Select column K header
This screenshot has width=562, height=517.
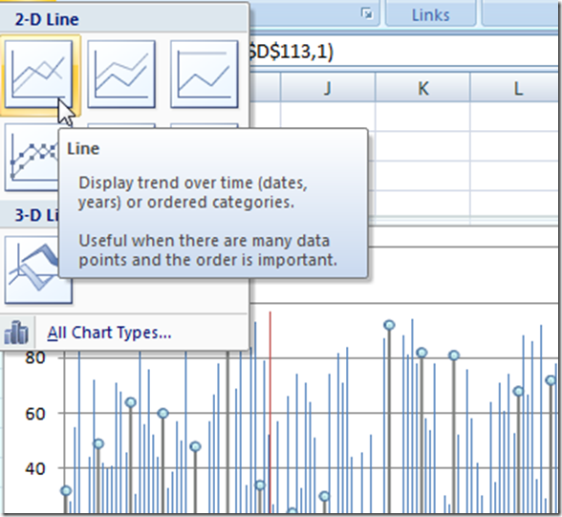click(422, 88)
